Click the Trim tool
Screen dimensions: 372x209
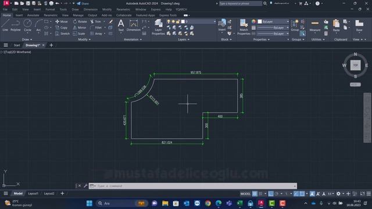click(95, 21)
